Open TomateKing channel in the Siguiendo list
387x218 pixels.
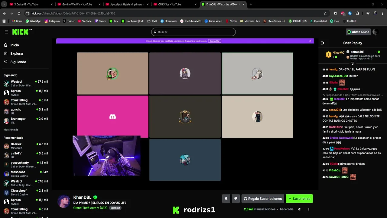click(x=25, y=102)
